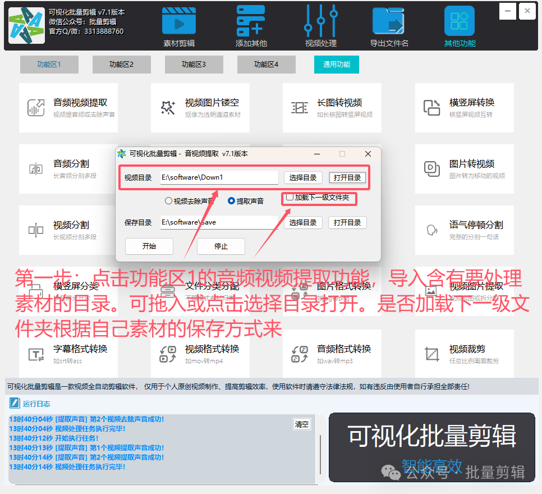Click the 音频格式转换 convert icon

click(x=300, y=354)
